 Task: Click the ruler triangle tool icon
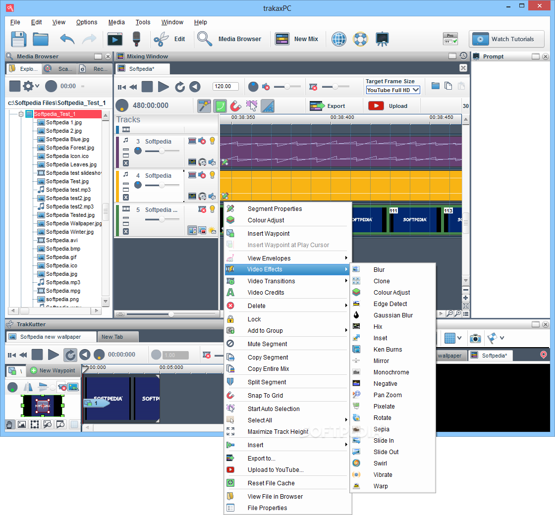[268, 106]
